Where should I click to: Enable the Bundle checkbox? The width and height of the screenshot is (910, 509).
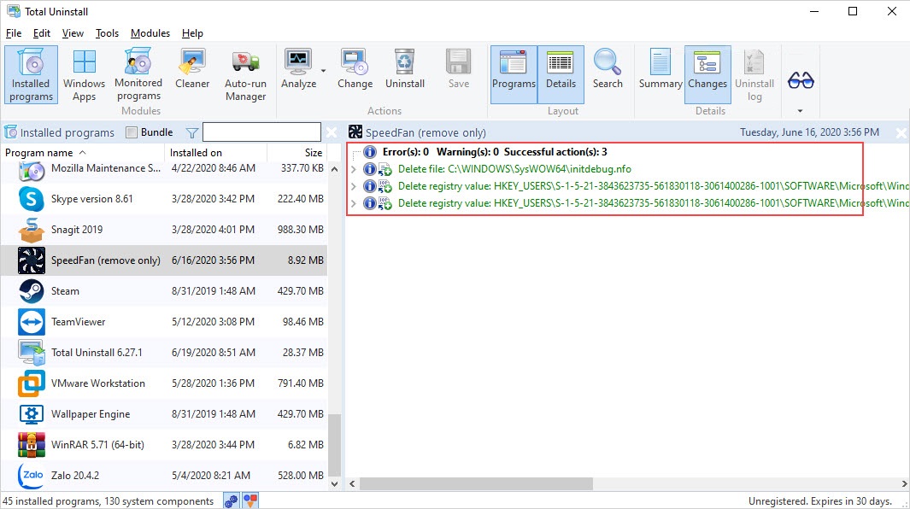point(132,132)
